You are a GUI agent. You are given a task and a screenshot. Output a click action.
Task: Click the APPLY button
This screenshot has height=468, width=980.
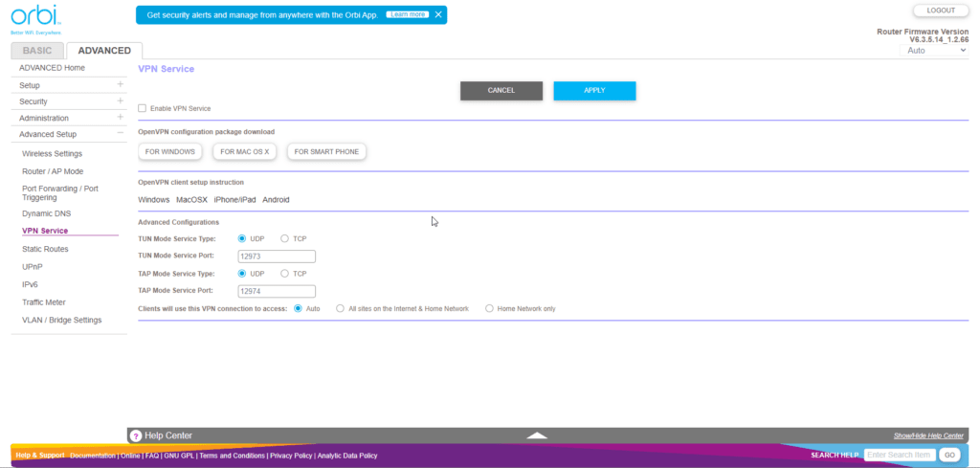pyautogui.click(x=594, y=90)
